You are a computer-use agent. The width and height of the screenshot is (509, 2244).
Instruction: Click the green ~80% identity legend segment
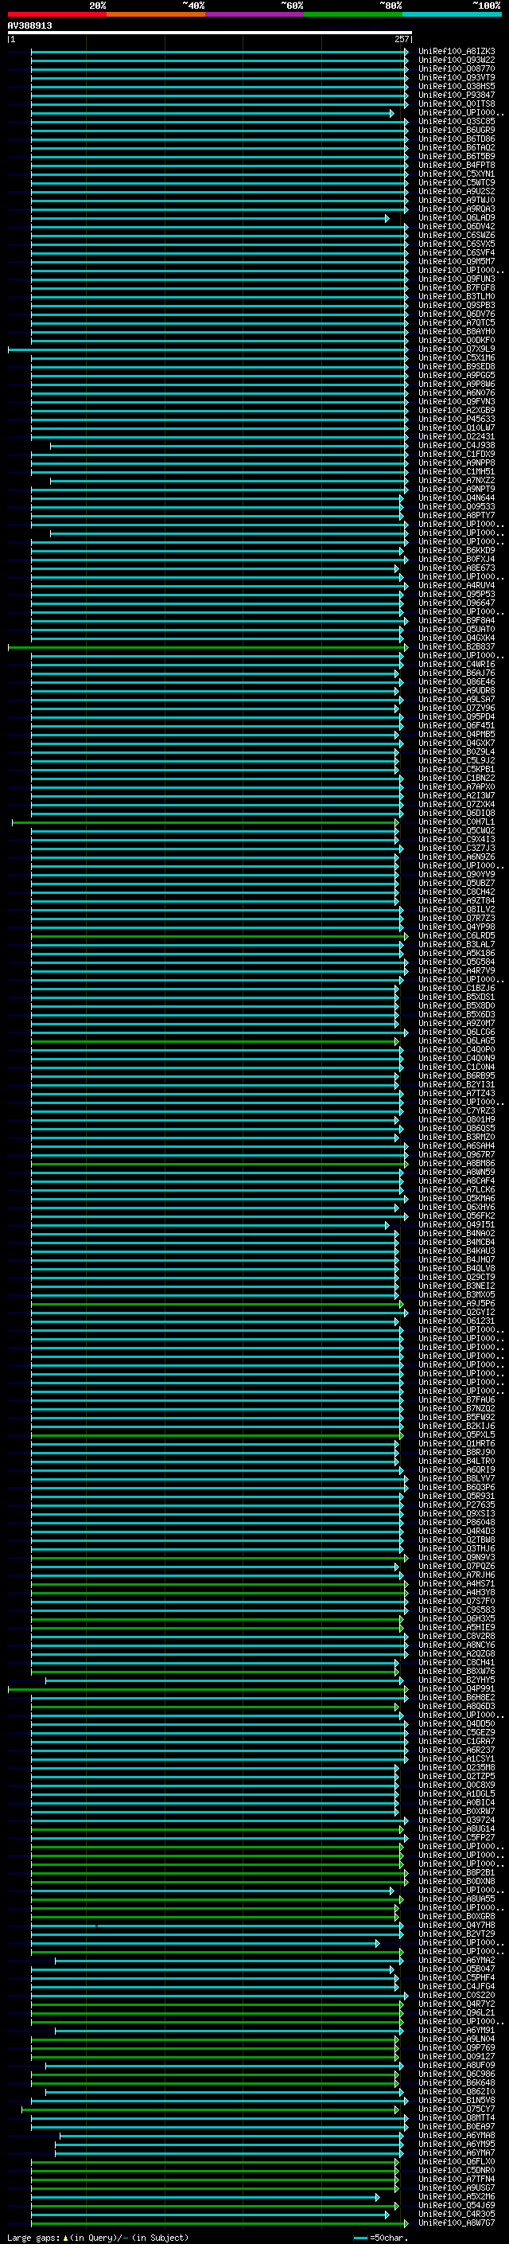click(353, 14)
